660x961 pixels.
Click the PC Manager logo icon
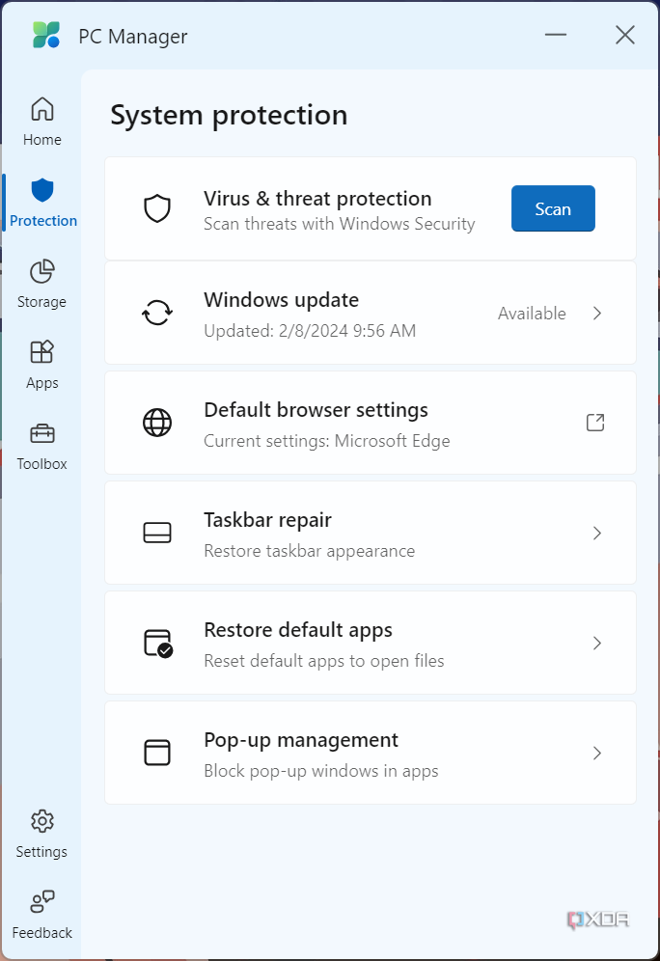(46, 35)
